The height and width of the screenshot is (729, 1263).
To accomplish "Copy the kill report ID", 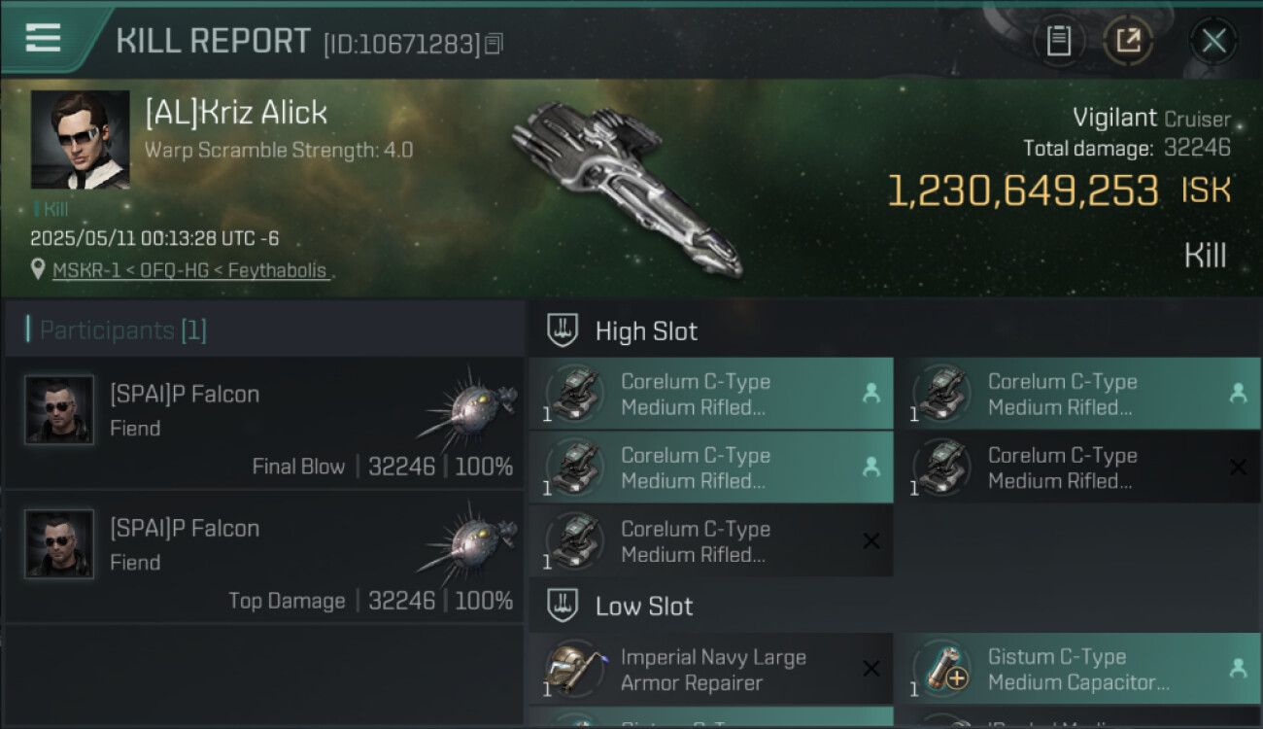I will pos(495,44).
